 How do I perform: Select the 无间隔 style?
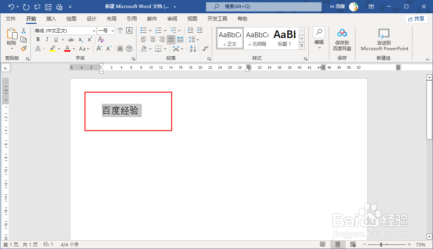pyautogui.click(x=257, y=38)
